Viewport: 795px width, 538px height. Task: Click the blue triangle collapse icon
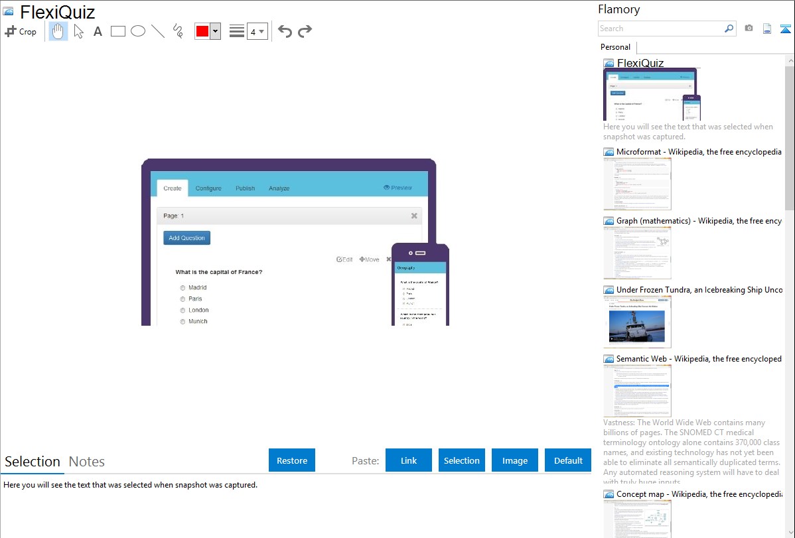tap(785, 29)
